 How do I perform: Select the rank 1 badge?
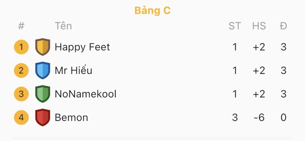point(21,47)
